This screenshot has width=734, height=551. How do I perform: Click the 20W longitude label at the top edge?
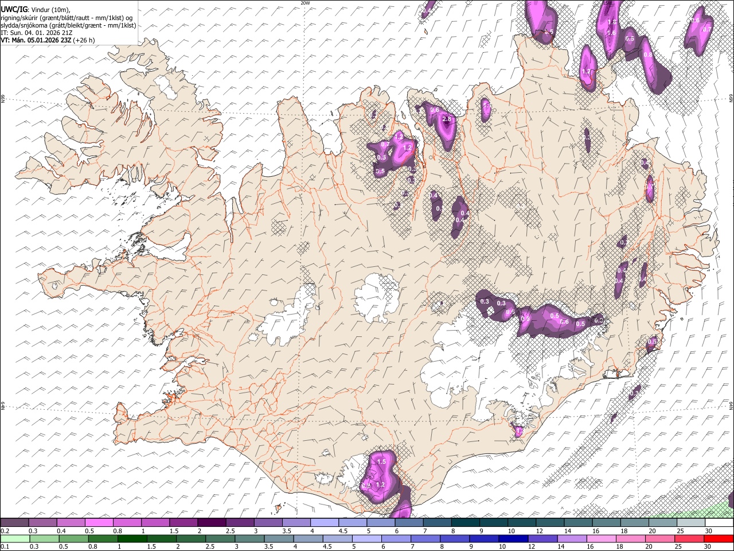coord(305,3)
